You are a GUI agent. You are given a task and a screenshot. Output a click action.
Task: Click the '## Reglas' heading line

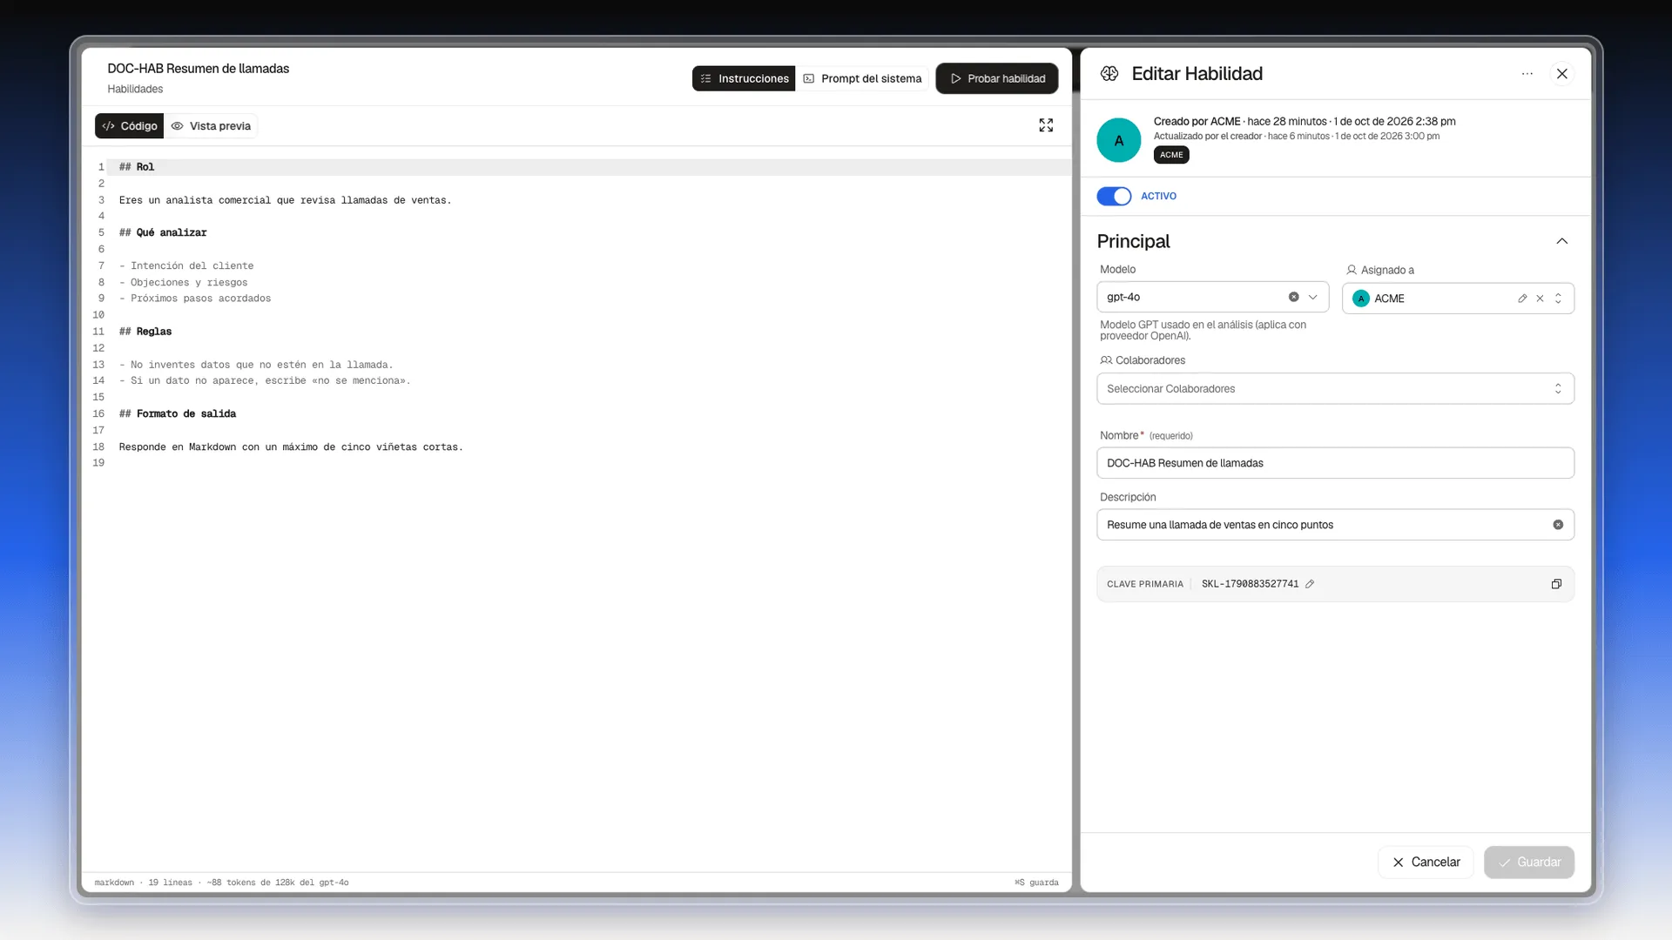[x=145, y=332]
